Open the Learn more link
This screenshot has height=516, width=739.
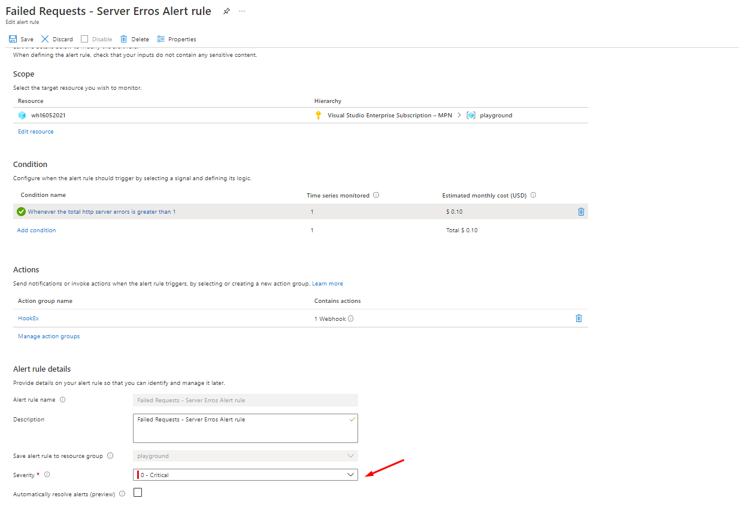pyautogui.click(x=328, y=284)
